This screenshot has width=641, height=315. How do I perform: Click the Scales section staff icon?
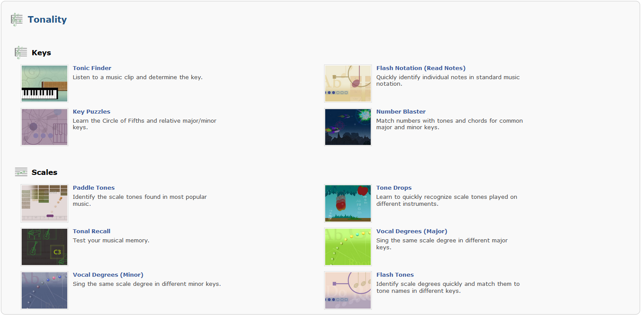pos(21,172)
